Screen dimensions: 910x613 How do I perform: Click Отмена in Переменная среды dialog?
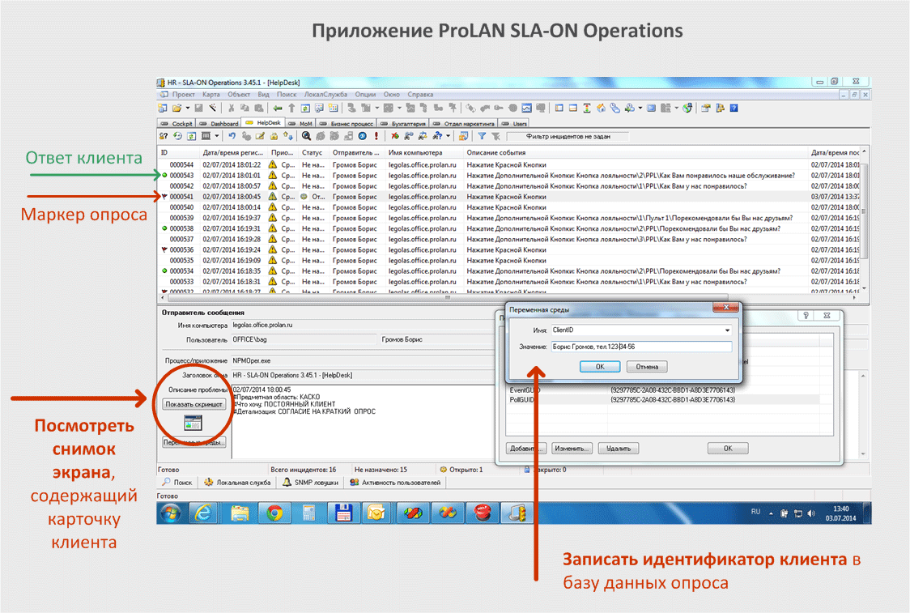coord(646,367)
